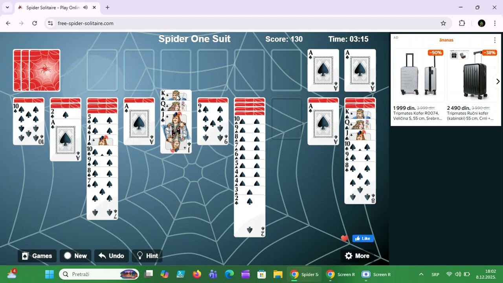Select the Spider Solitaire browser tab
Image resolution: width=503 pixels, height=283 pixels.
click(57, 7)
